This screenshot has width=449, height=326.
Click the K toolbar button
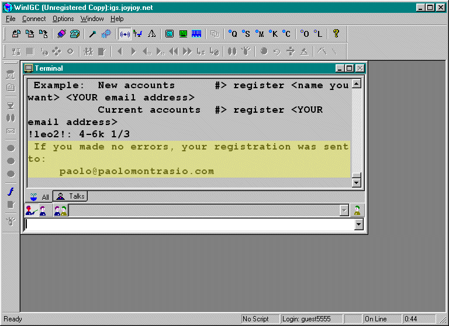click(x=273, y=34)
